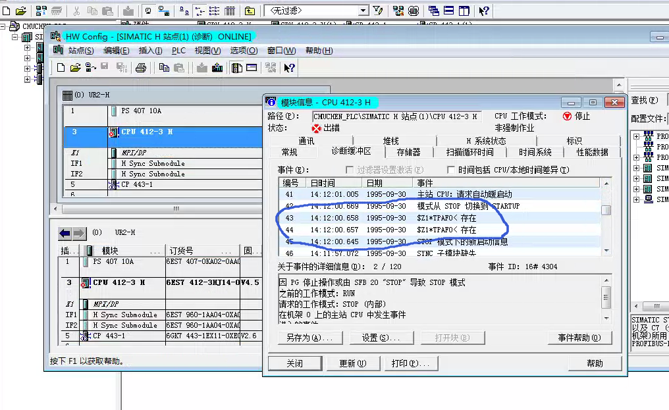Click the Up One Level folder icon

click(250, 11)
